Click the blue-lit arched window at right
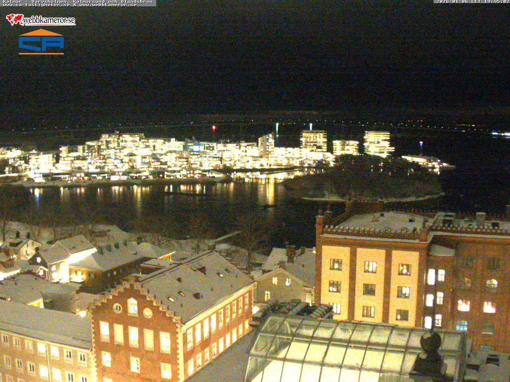This screenshot has width=510, height=382. pos(462,325)
